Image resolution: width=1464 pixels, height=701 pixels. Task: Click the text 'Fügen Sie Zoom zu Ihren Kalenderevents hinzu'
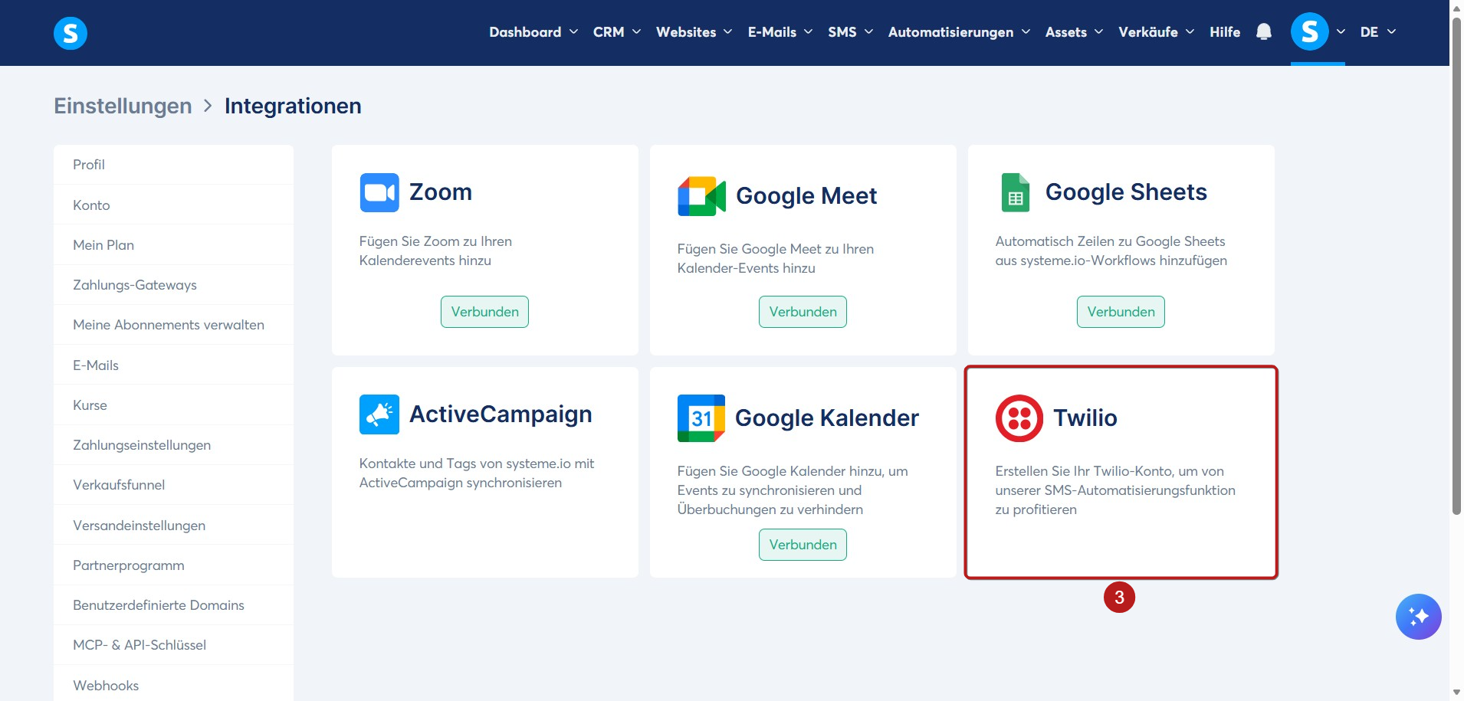pos(435,251)
